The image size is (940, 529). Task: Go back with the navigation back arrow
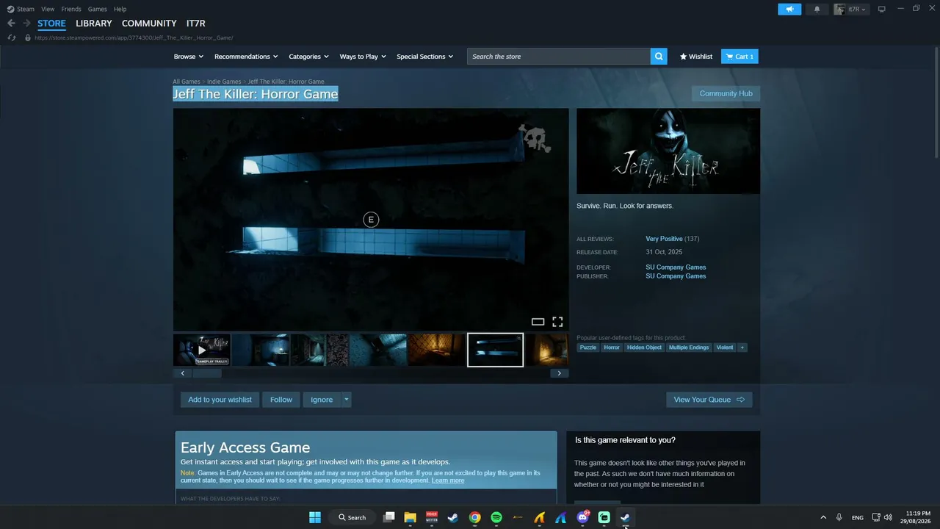11,24
